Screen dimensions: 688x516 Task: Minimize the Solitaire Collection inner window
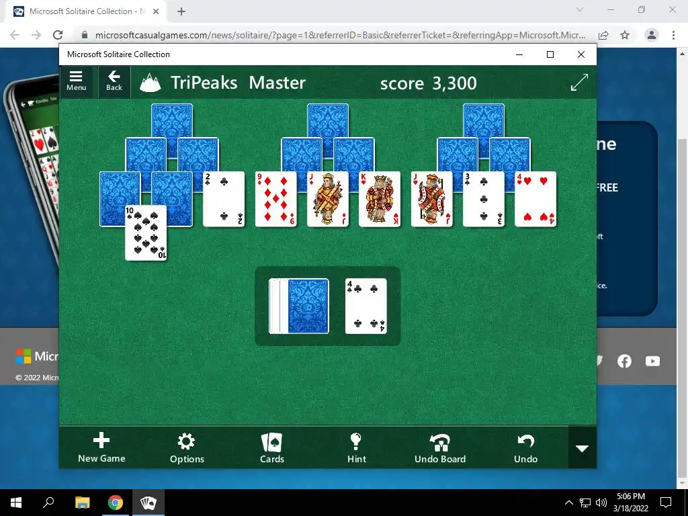click(x=519, y=54)
